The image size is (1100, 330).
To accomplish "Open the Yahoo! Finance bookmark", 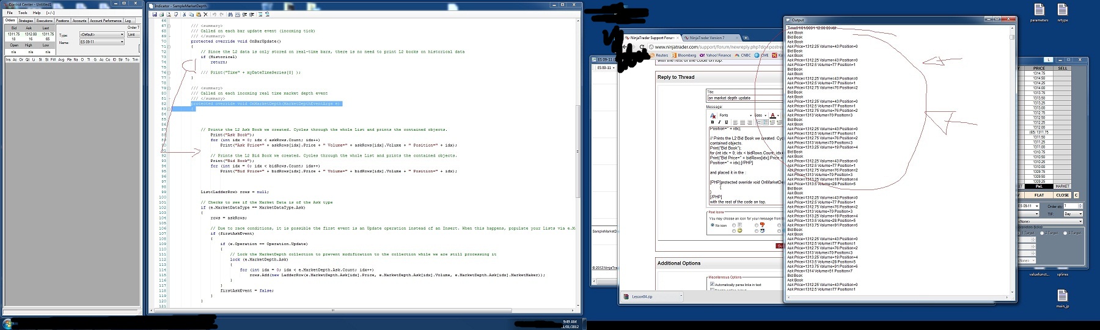I will (x=716, y=55).
